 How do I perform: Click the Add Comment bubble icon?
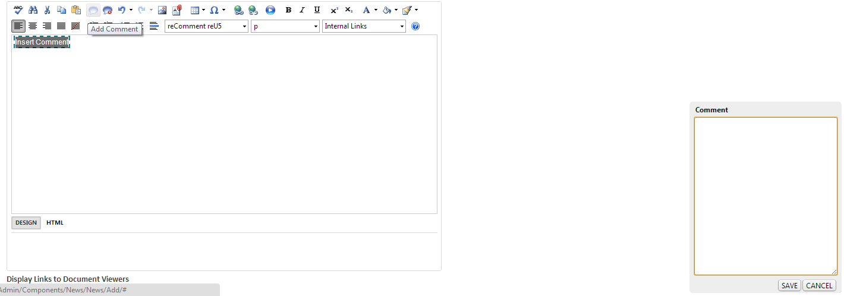[93, 10]
